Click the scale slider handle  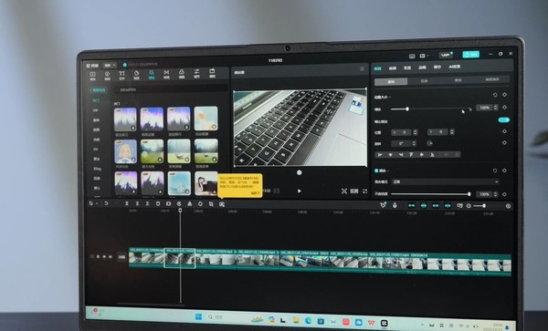(x=407, y=109)
